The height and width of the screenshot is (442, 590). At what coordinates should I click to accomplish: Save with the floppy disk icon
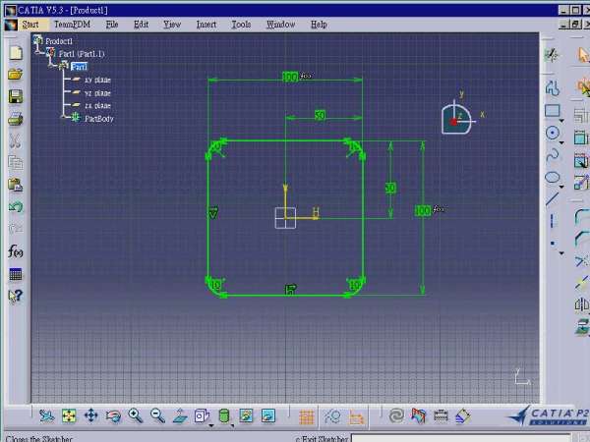pyautogui.click(x=16, y=96)
